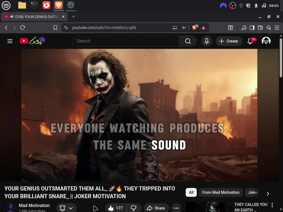Open security shield tray icon
The image size is (283, 212).
pyautogui.click(x=248, y=6)
